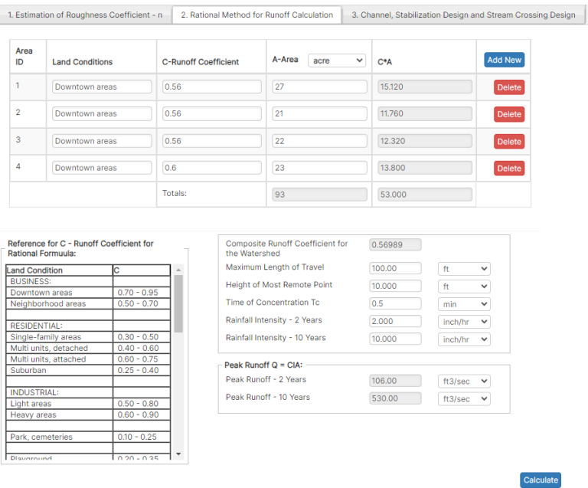Viewport: 588px width, 488px height.
Task: Click the C*A field showing 15.120
Action: coord(425,87)
